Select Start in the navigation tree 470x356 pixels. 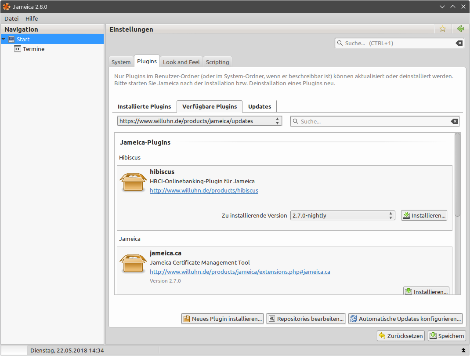point(52,39)
